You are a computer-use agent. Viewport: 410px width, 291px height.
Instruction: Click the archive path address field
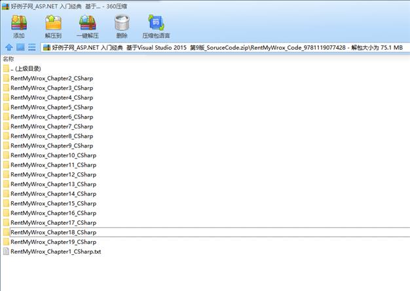(x=225, y=48)
